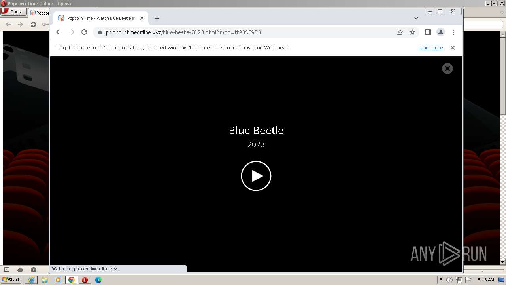Image resolution: width=506 pixels, height=285 pixels.
Task: Reload the Popcorn Time page in Chrome
Action: click(84, 32)
